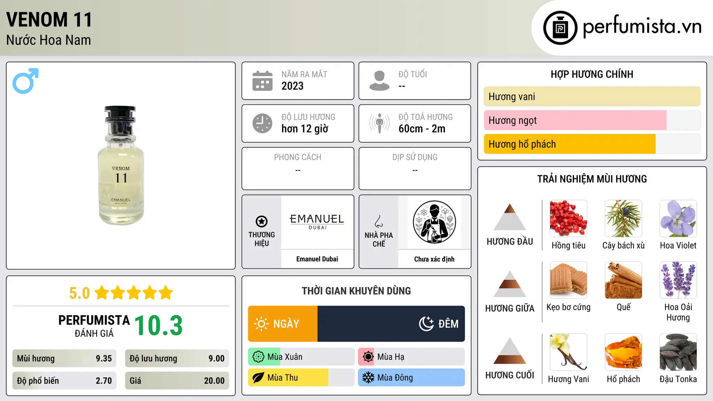Click the flower icon for Mùa Xuân
713x401 pixels.
coord(258,357)
